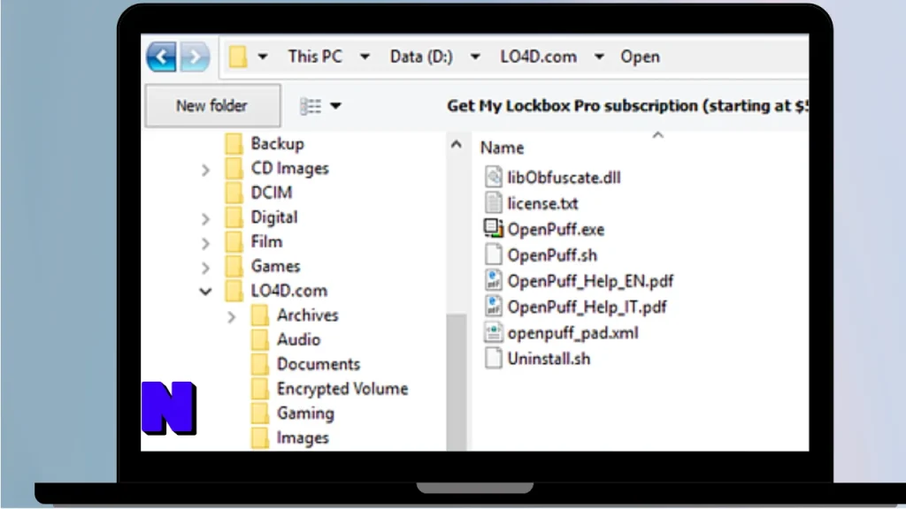
Task: Select the Gaming label in tree
Action: click(x=305, y=414)
